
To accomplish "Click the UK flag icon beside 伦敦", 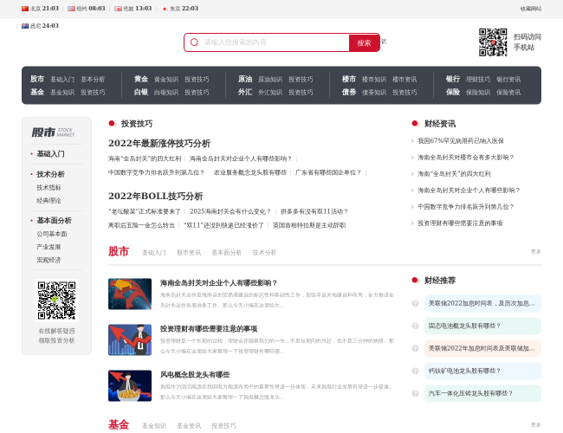I will pos(118,9).
